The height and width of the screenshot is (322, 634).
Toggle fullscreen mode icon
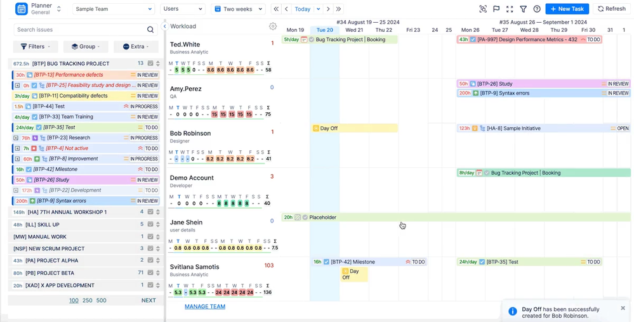(x=510, y=9)
